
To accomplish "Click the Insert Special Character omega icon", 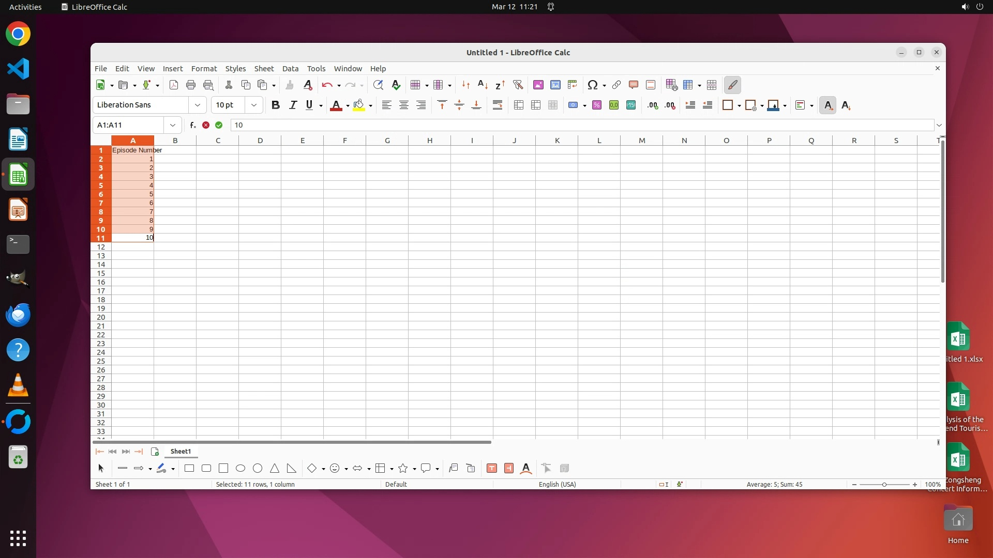I will pyautogui.click(x=593, y=85).
